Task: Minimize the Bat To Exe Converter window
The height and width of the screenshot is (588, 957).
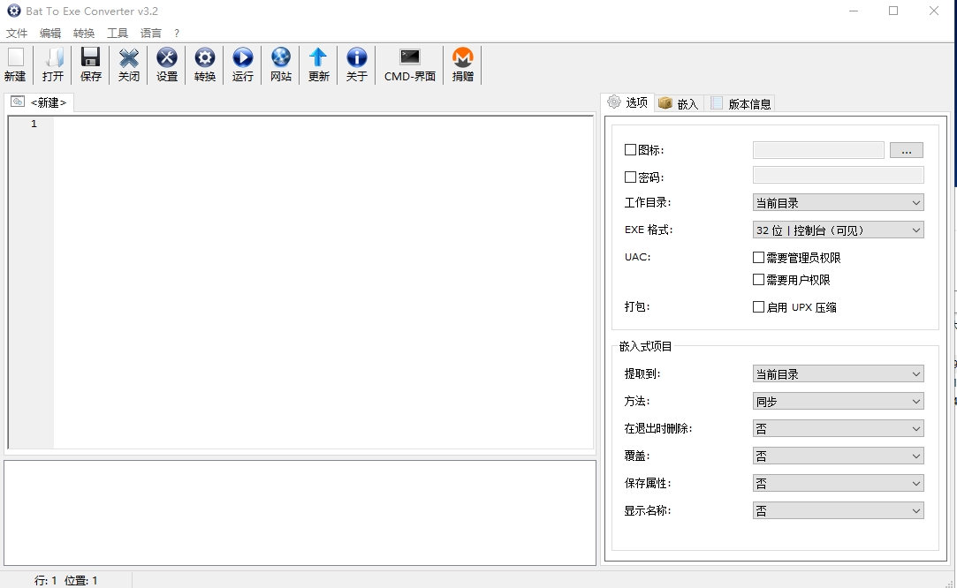Action: point(854,11)
